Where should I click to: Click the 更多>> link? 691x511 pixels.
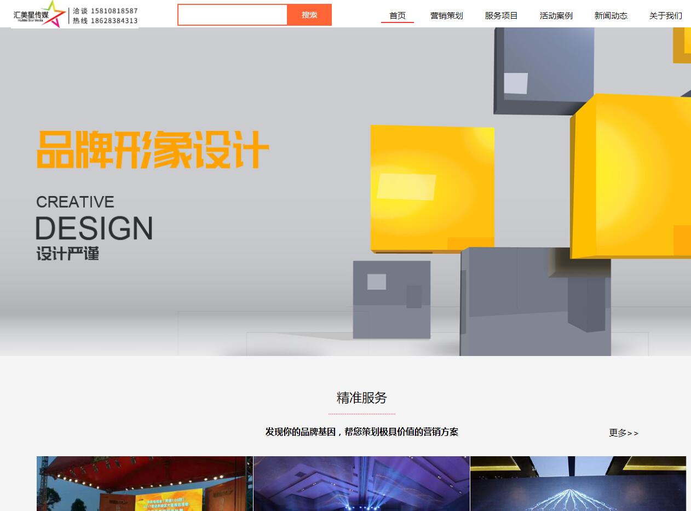pos(624,433)
